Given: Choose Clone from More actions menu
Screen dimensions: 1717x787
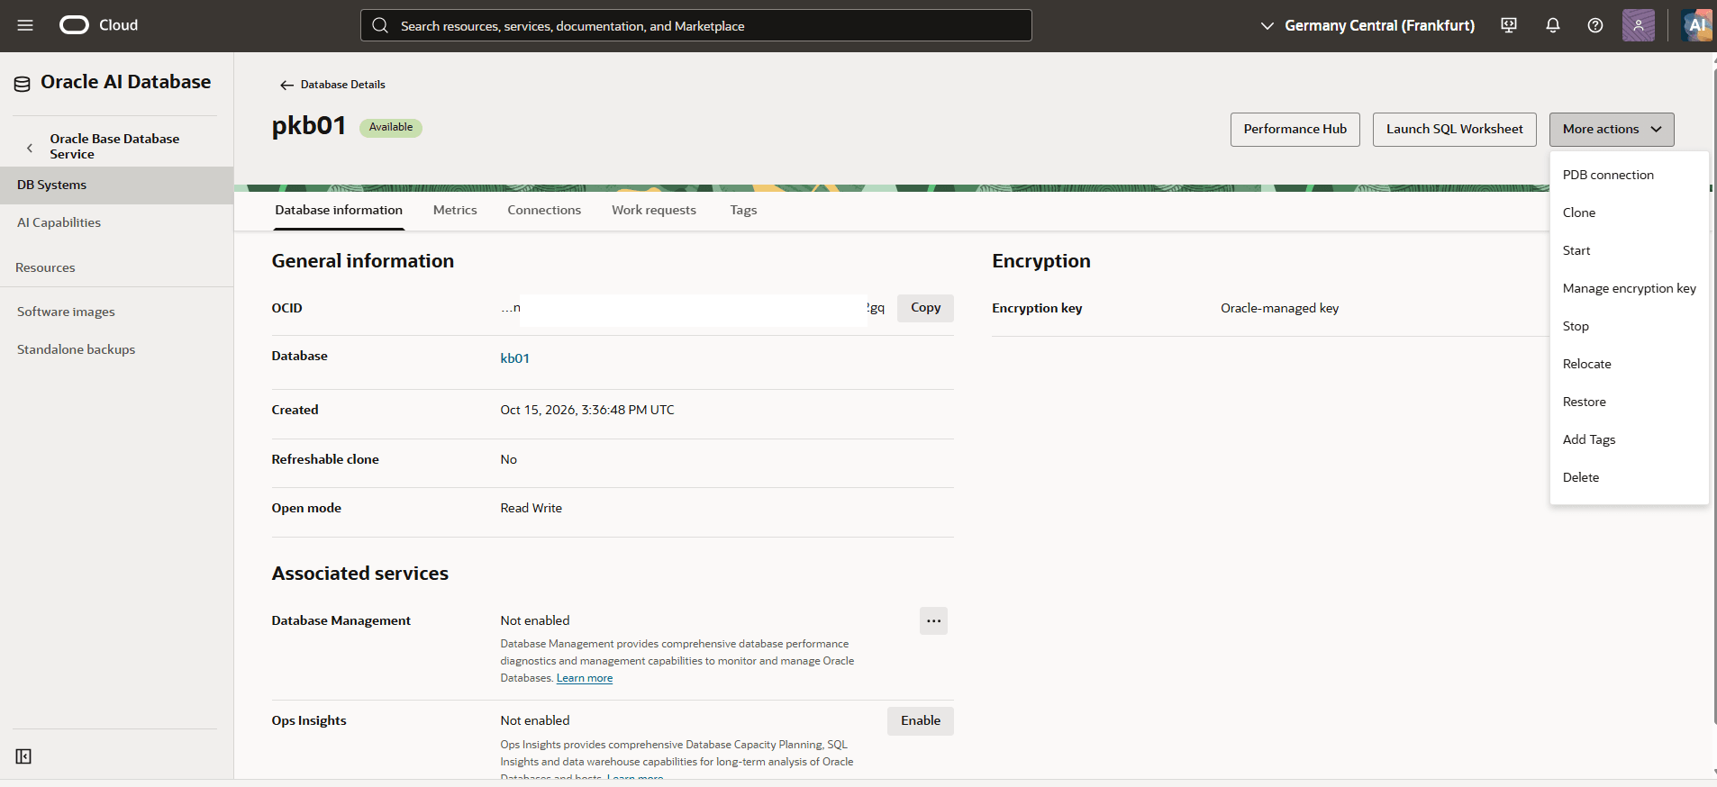Looking at the screenshot, I should (x=1629, y=213).
